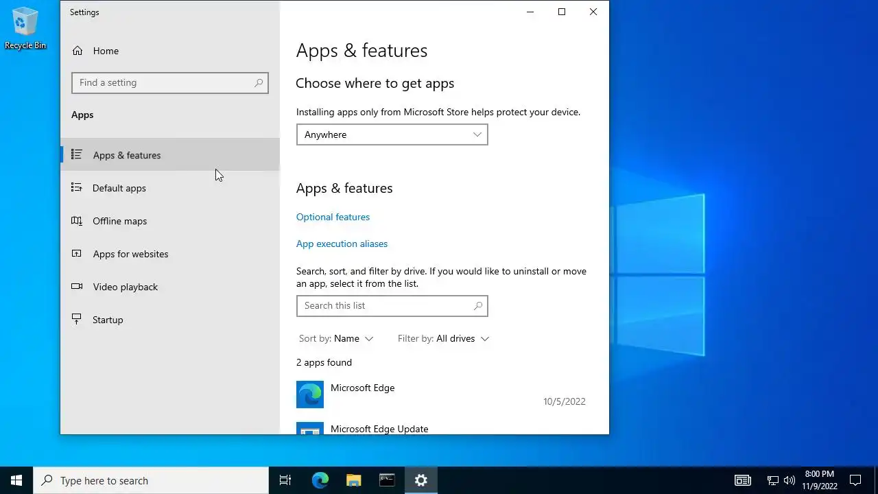Open the Video playback sidebar item
Image resolution: width=878 pixels, height=494 pixels.
(x=170, y=287)
